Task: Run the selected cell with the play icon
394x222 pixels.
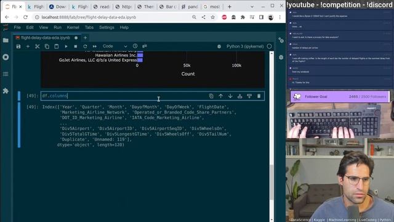Action: pos(66,46)
